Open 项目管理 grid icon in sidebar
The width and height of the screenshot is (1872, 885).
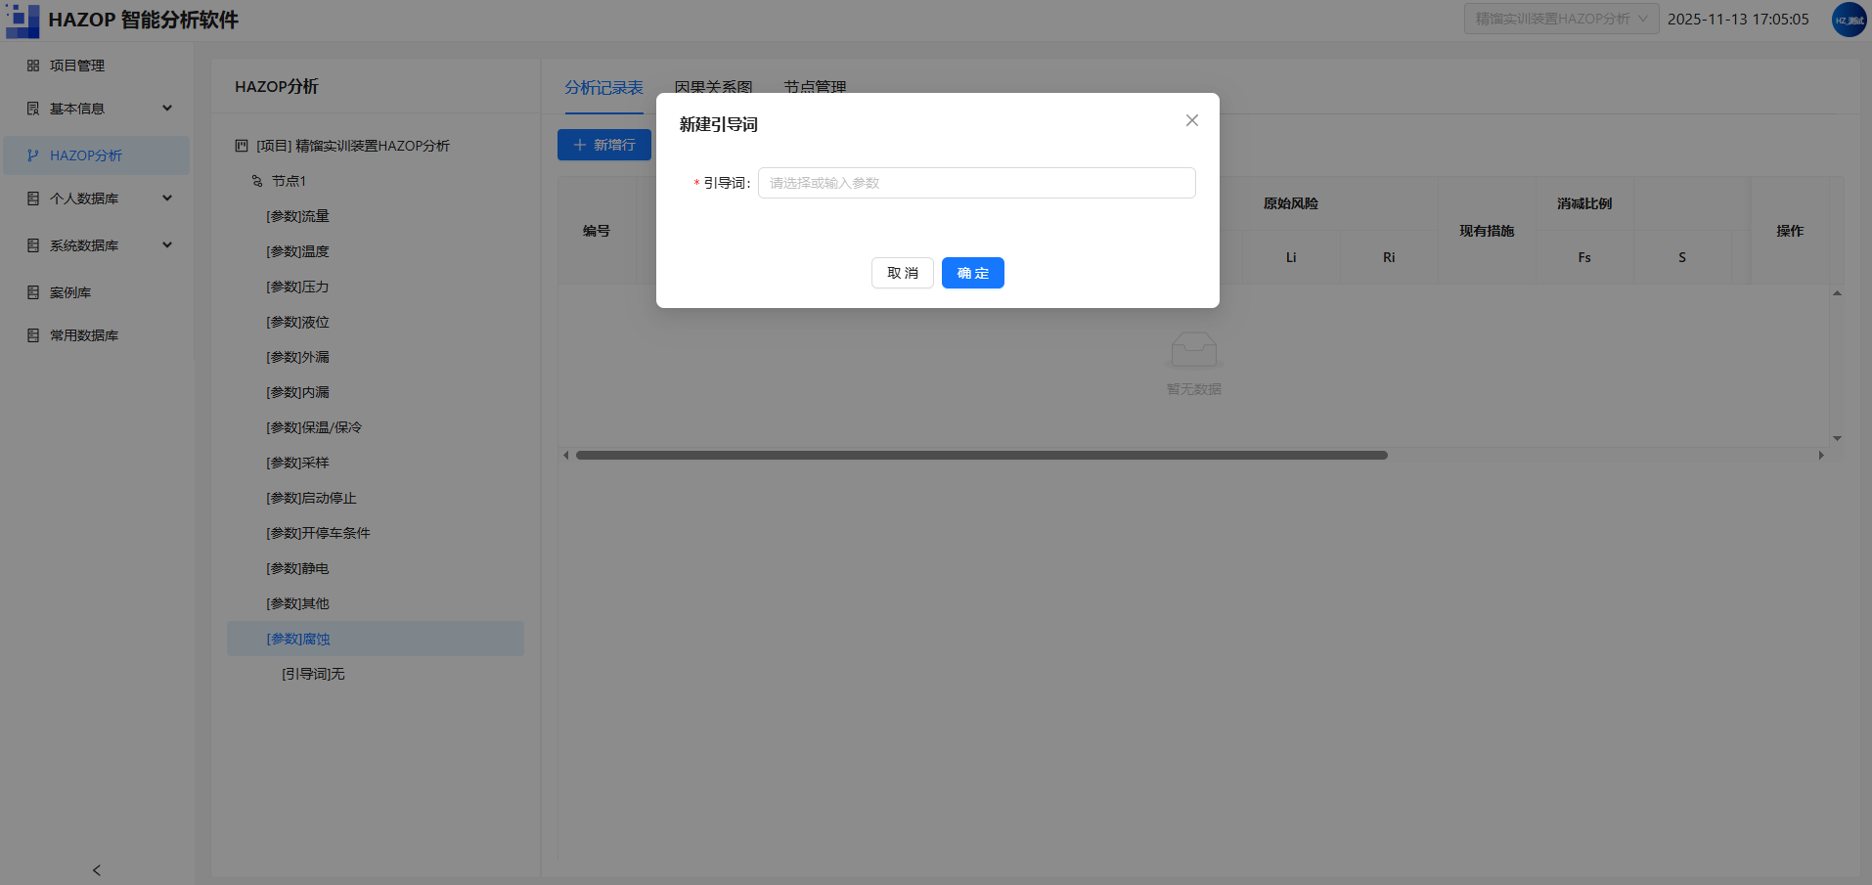[x=33, y=66]
